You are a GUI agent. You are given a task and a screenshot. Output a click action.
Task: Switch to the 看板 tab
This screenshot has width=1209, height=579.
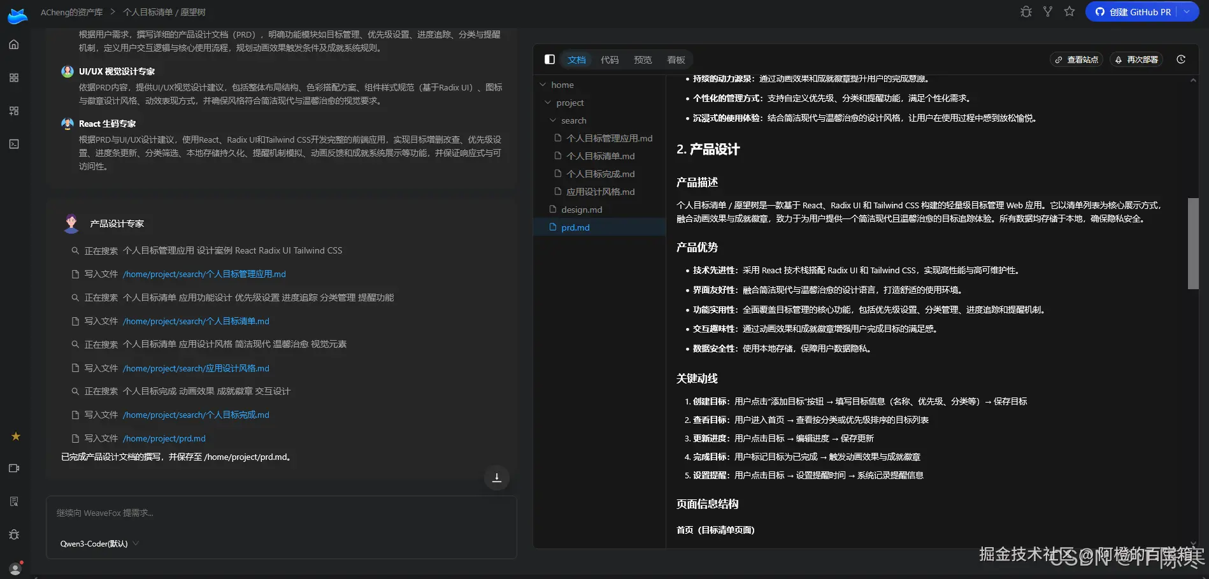(676, 59)
